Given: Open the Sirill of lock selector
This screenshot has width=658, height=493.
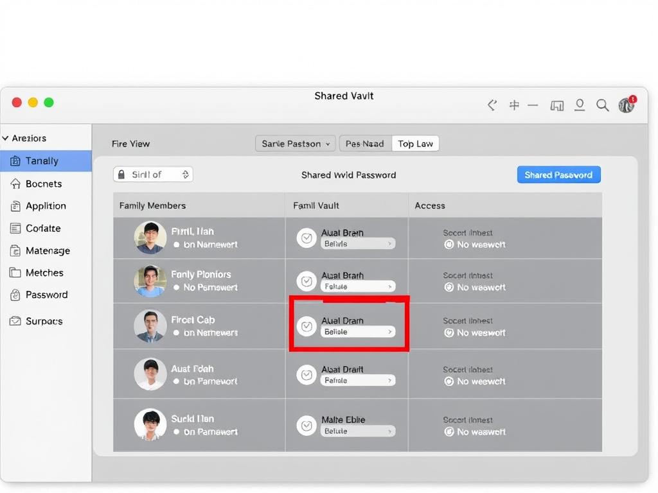Looking at the screenshot, I should (x=153, y=175).
